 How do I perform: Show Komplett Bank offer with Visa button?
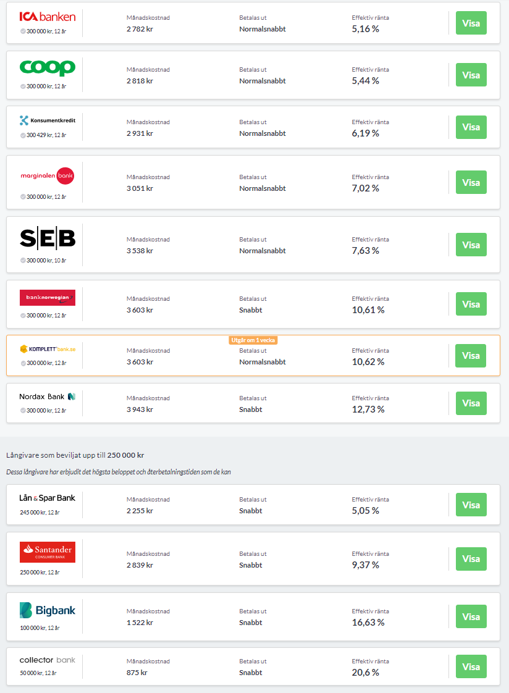click(x=471, y=356)
